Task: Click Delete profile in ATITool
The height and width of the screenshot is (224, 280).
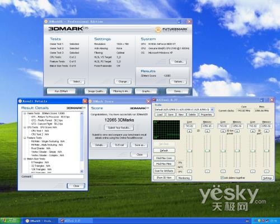Action: (192, 115)
